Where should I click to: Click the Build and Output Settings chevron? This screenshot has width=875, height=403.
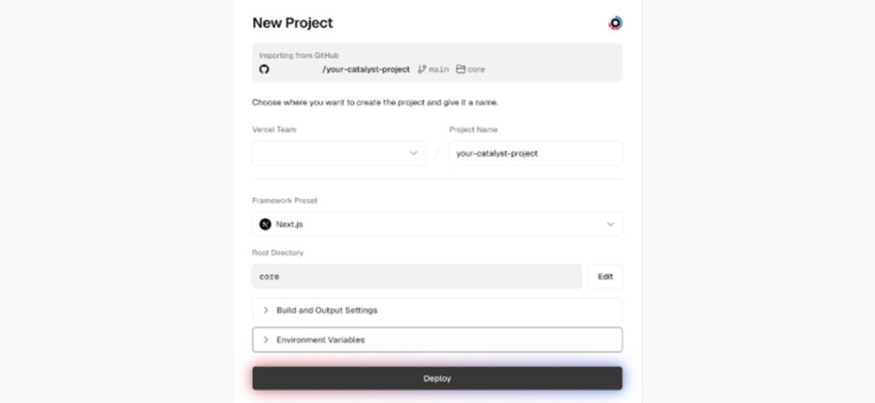point(266,310)
